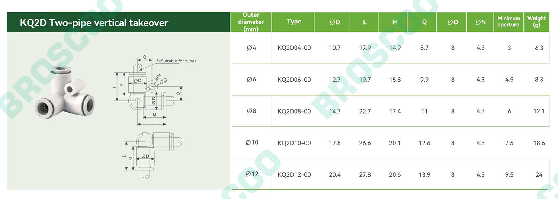The image size is (558, 199).
Task: Select the Type column header
Action: [x=294, y=22]
